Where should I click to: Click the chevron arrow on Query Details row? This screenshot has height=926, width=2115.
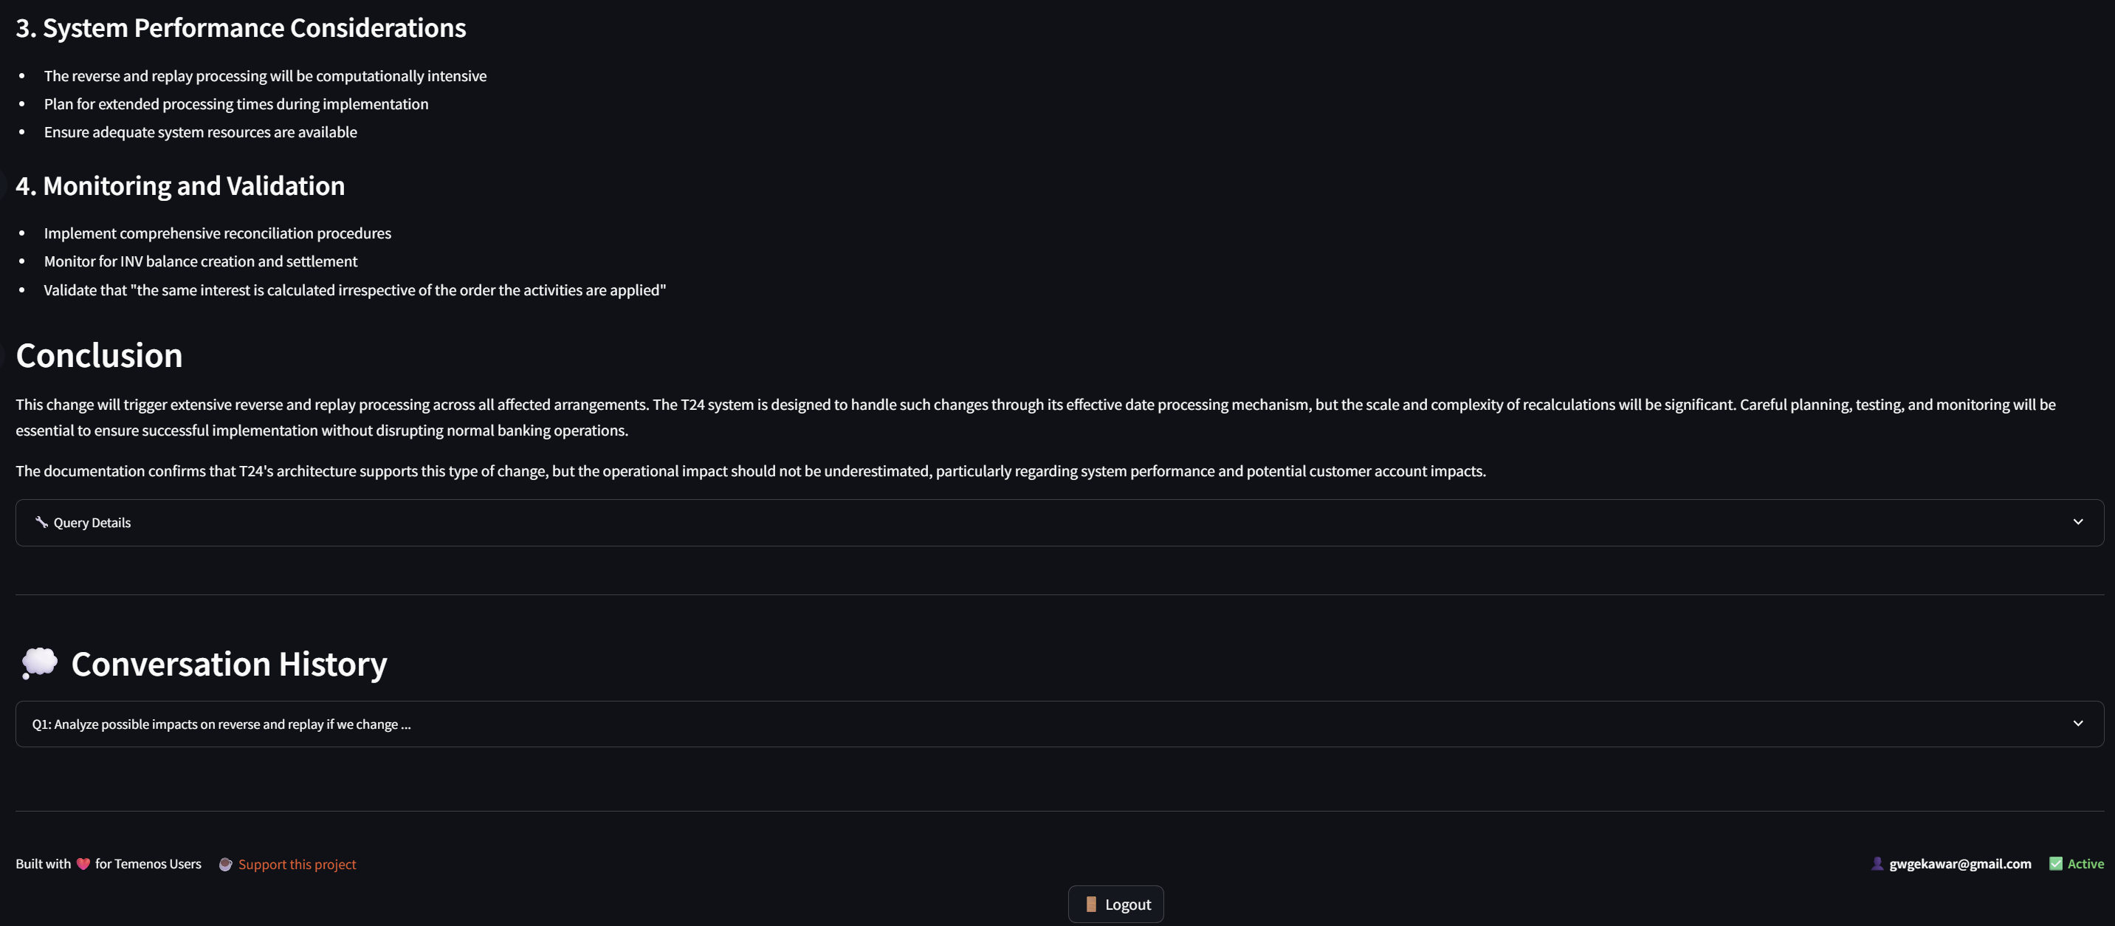(x=2078, y=522)
